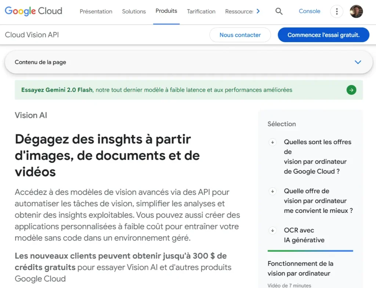This screenshot has height=288, width=376.
Task: Click the 'Sélection' sidebar heading
Action: pyautogui.click(x=282, y=124)
